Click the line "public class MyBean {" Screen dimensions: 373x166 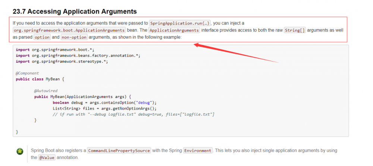coord(40,79)
